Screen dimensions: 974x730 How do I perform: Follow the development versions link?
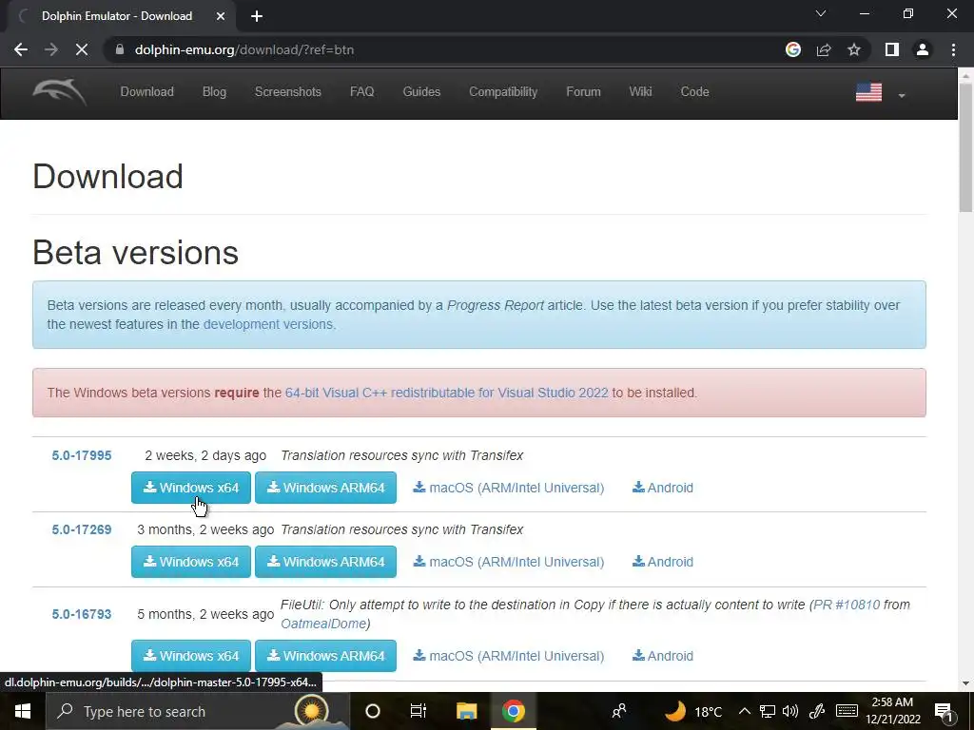click(x=267, y=324)
